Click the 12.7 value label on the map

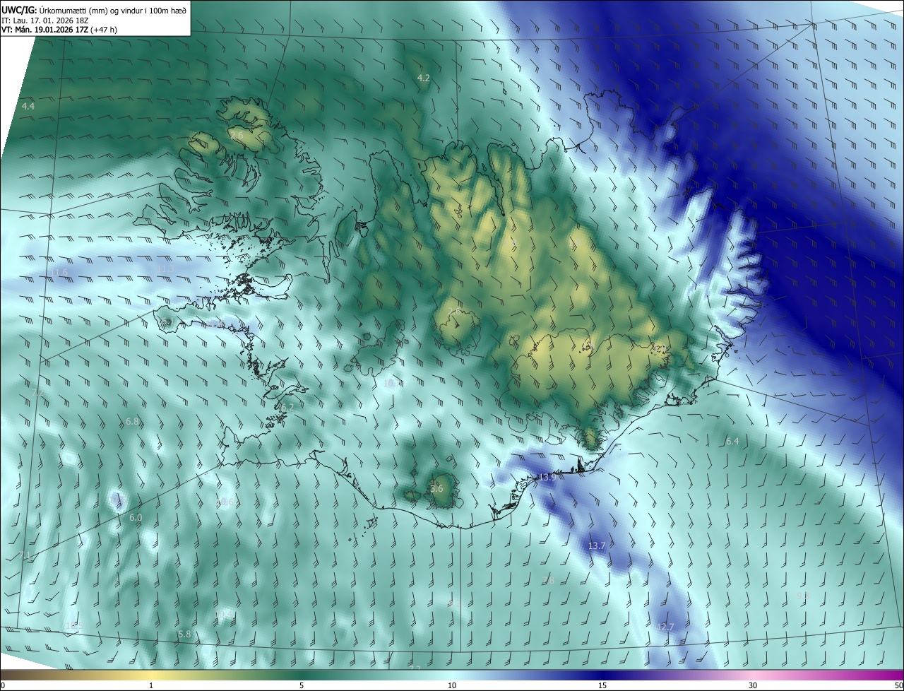tap(665, 627)
